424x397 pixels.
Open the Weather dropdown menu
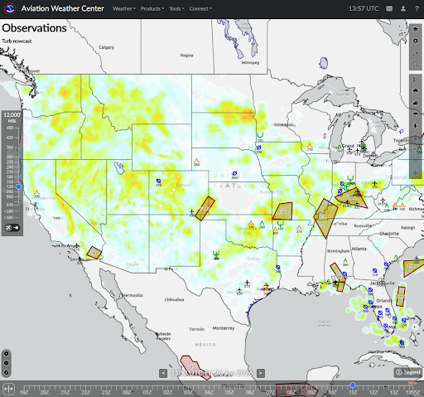pyautogui.click(x=124, y=9)
